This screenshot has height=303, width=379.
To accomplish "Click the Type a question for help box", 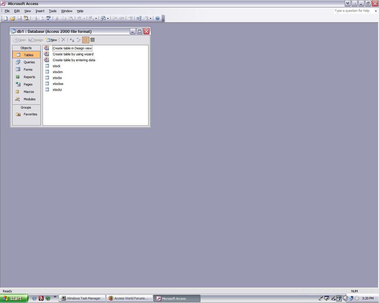I will pyautogui.click(x=354, y=11).
